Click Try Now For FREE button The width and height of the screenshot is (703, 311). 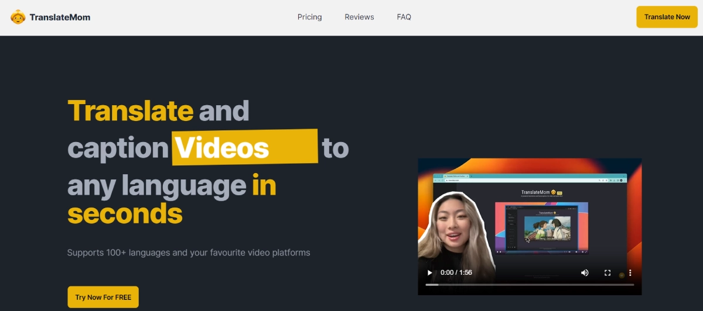(x=103, y=297)
